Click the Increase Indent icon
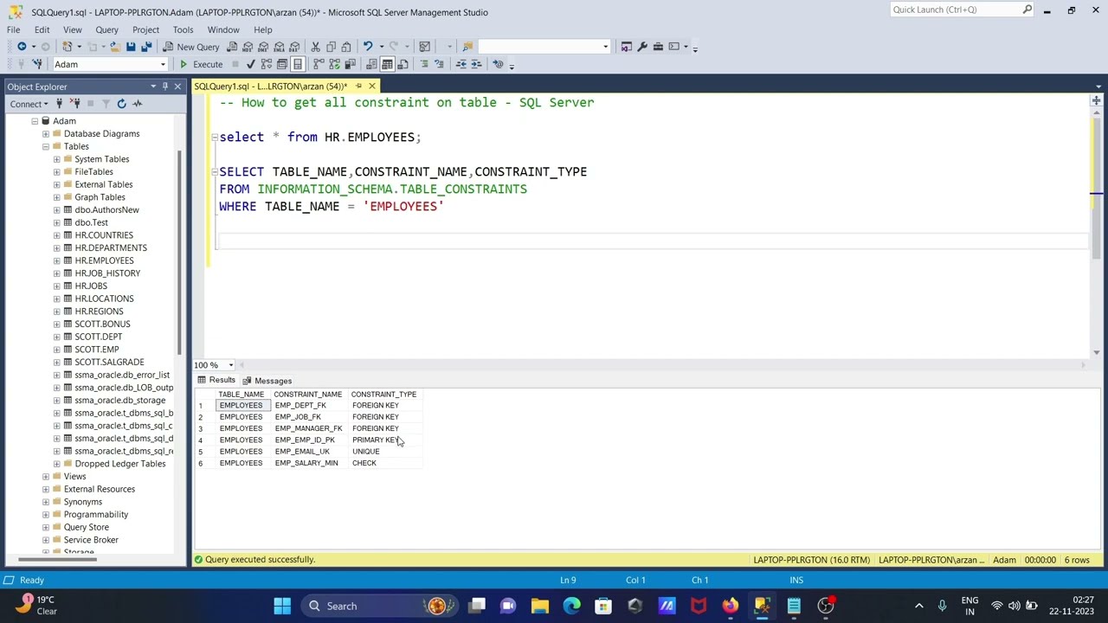The height and width of the screenshot is (623, 1108). coord(477,64)
